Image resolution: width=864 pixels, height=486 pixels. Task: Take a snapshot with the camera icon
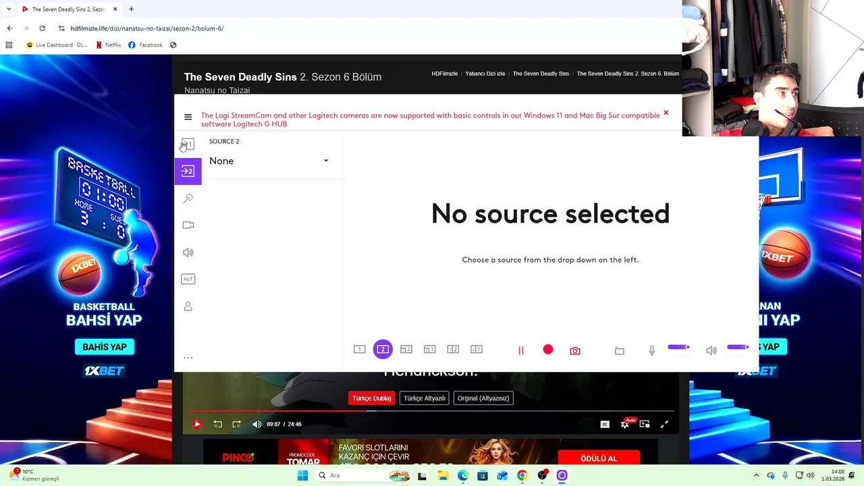click(x=575, y=350)
